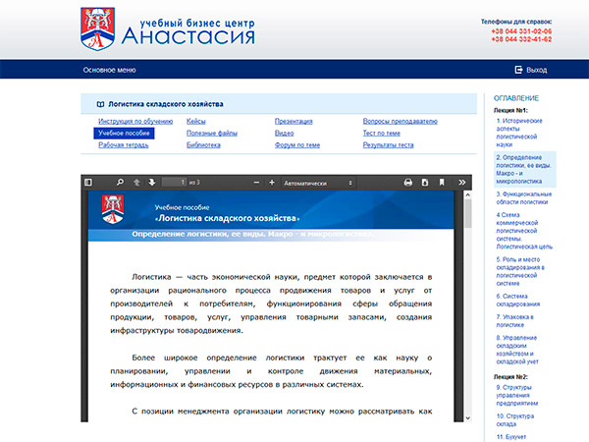This screenshot has width=589, height=442.
Task: Click the bookmark current view icon
Action: coord(443,183)
